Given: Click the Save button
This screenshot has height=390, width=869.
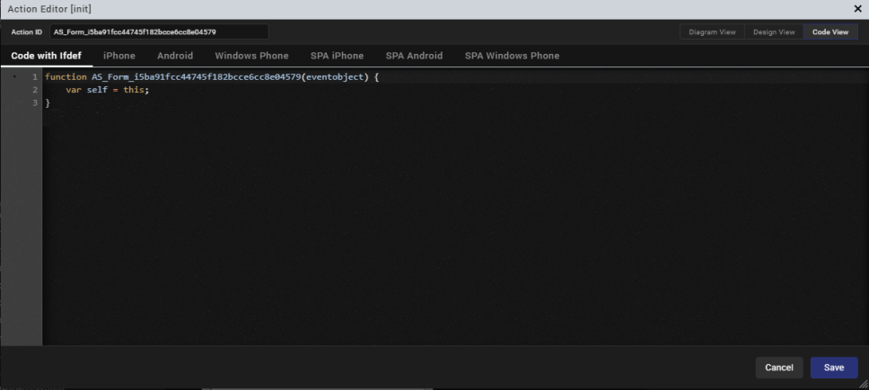Looking at the screenshot, I should [833, 368].
